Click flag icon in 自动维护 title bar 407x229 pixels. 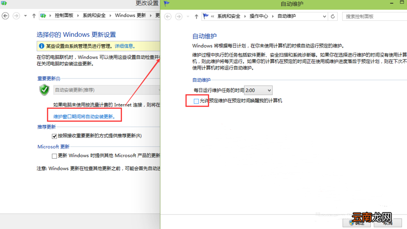(x=167, y=3)
